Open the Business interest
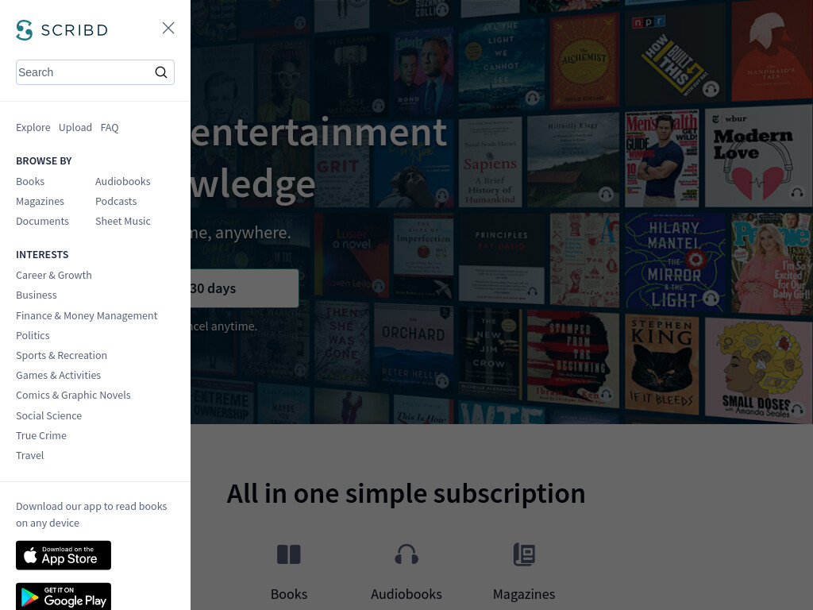Screen dimensions: 813x610 pos(37,295)
